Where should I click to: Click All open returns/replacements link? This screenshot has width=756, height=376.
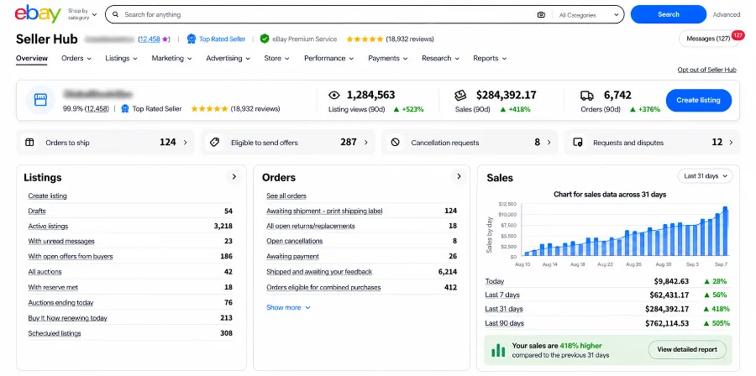coord(311,227)
